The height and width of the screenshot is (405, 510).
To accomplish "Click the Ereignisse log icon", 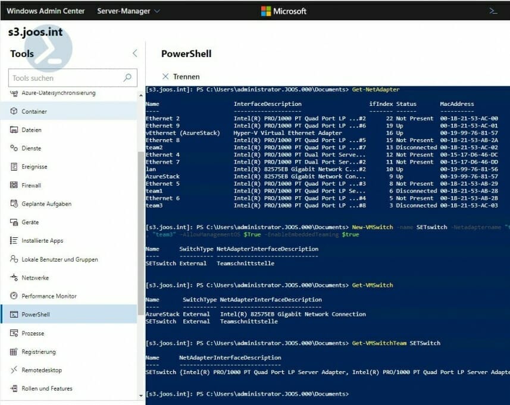I will point(14,167).
